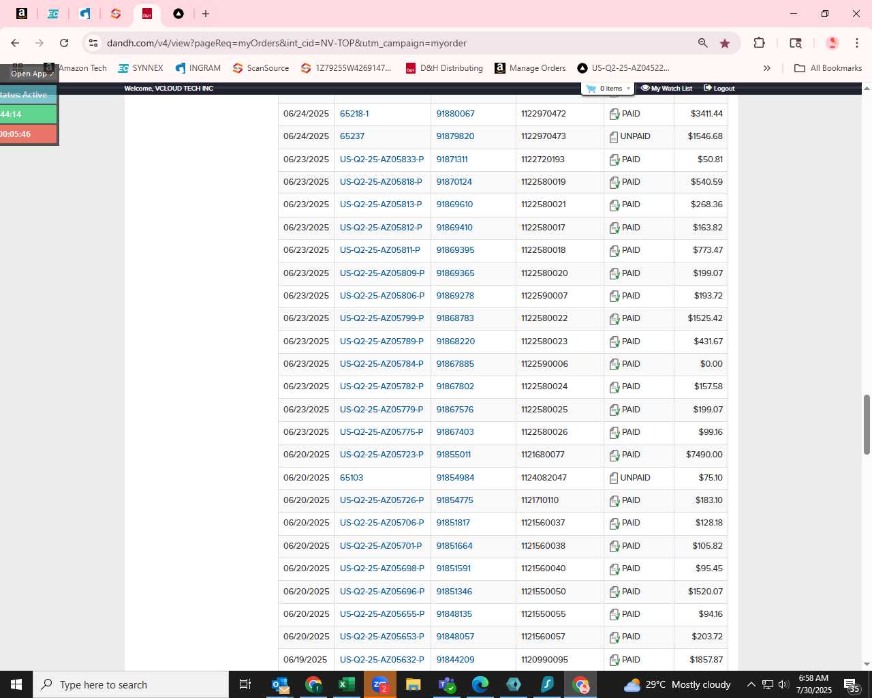Image resolution: width=872 pixels, height=698 pixels.
Task: Expand the cart items dropdown arrow
Action: [x=628, y=89]
